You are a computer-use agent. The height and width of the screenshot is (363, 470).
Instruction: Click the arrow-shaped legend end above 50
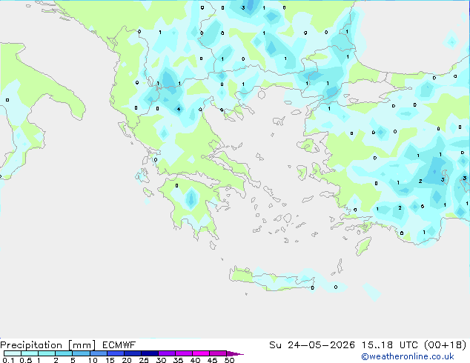pyautogui.click(x=234, y=353)
